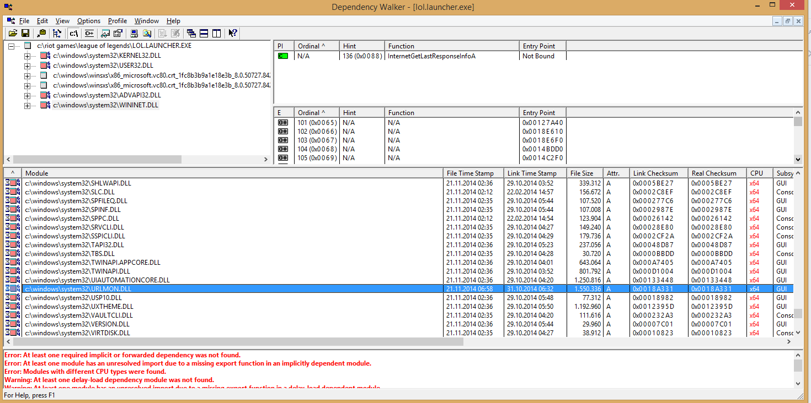The width and height of the screenshot is (811, 403).
Task: Open the Help menu
Action: 174,21
